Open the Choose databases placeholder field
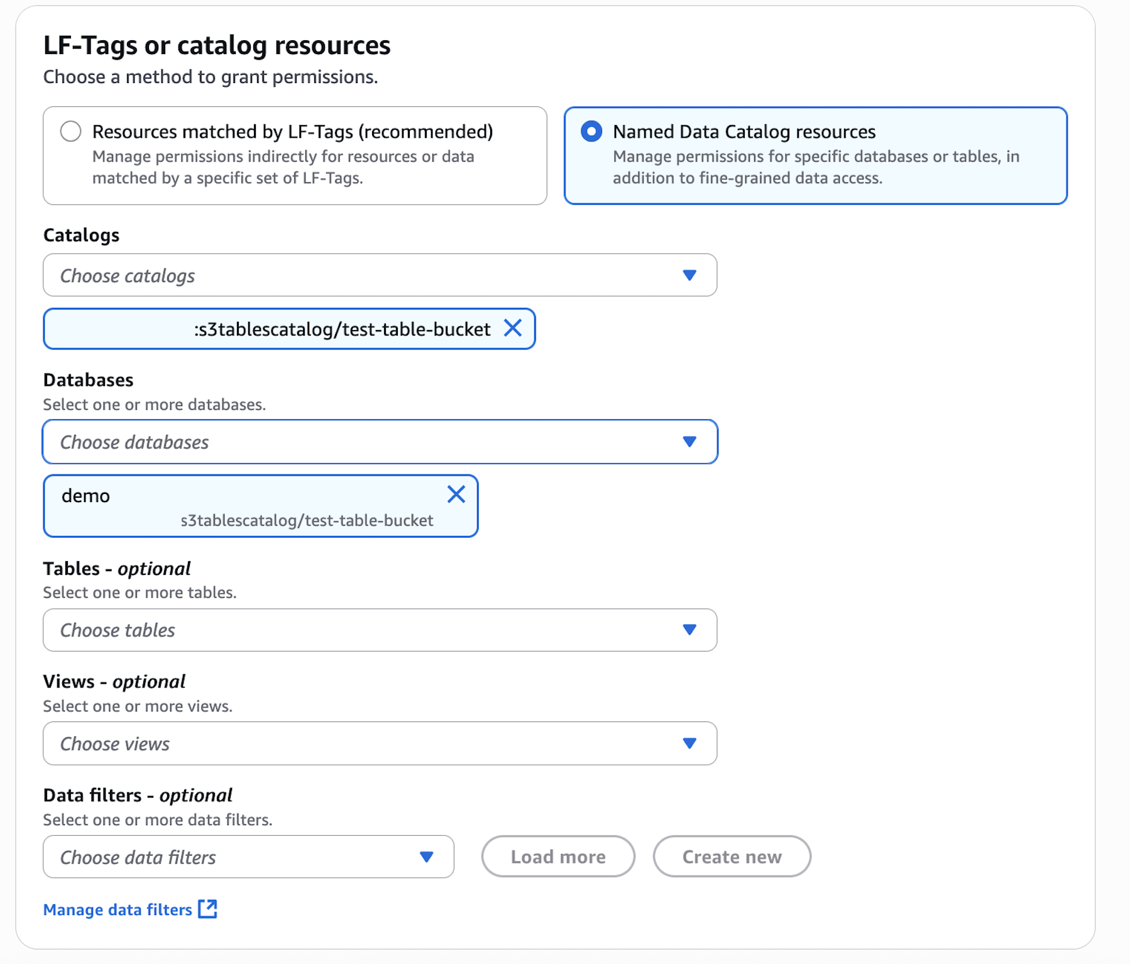Screen dimensions: 1130x964 [x=134, y=442]
